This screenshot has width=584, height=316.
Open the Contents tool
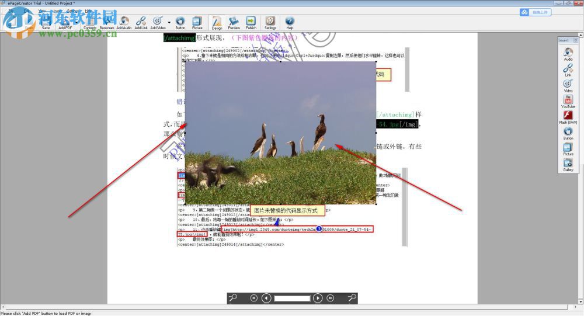pos(90,22)
